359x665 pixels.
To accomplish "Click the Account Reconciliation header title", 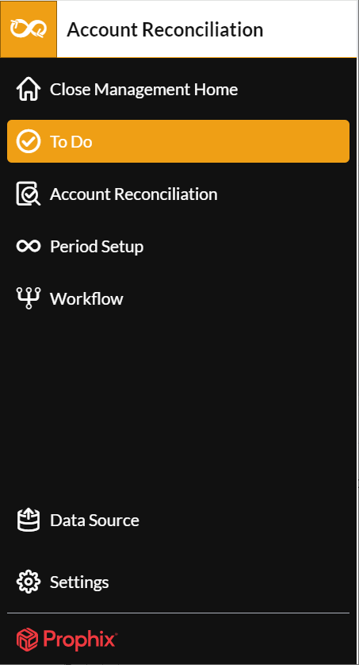I will click(165, 29).
